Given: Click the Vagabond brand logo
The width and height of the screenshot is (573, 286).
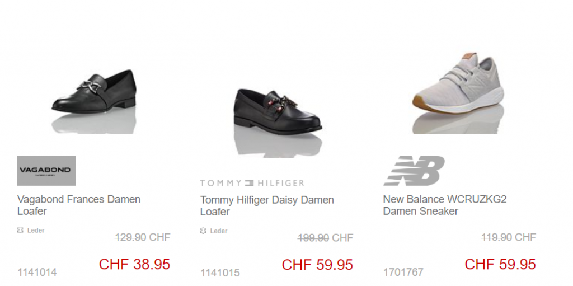Looking at the screenshot, I should point(46,171).
